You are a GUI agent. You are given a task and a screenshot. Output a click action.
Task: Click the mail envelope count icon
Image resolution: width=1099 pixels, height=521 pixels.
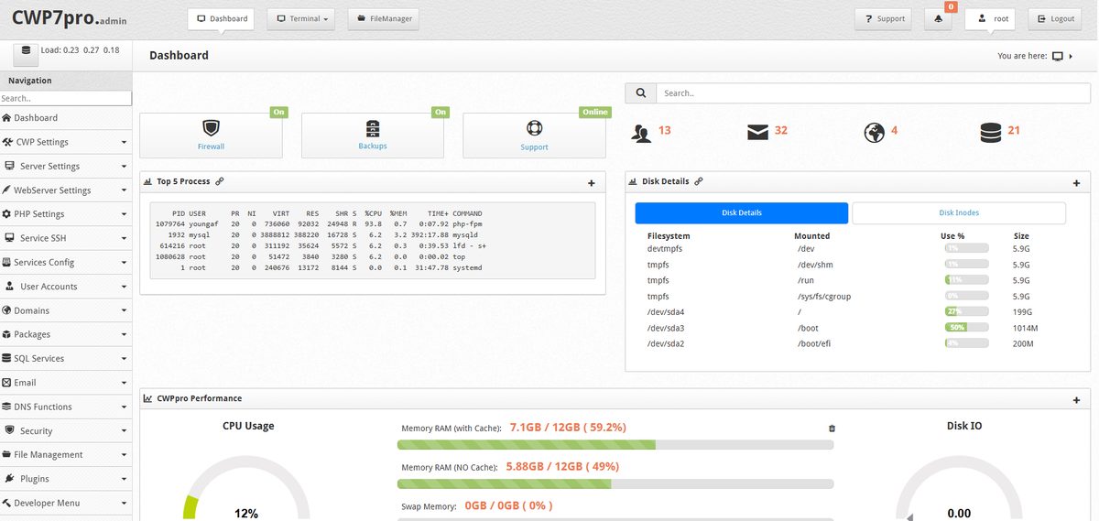tap(757, 133)
